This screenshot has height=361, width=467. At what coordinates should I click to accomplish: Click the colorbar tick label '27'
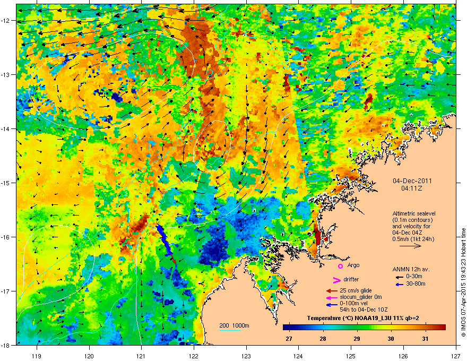[x=289, y=339]
